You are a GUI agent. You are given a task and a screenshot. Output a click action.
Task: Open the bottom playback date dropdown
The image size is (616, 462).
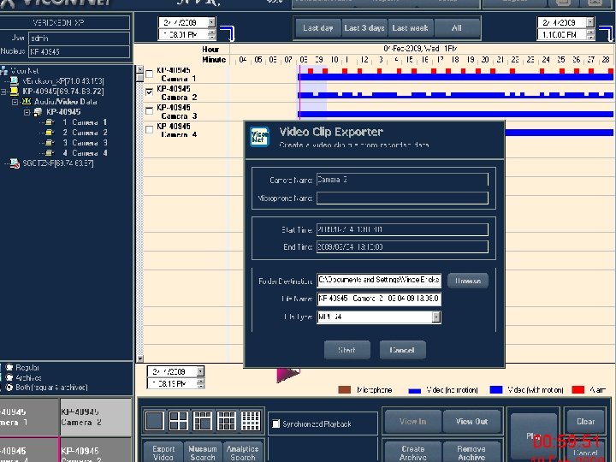[x=200, y=371]
